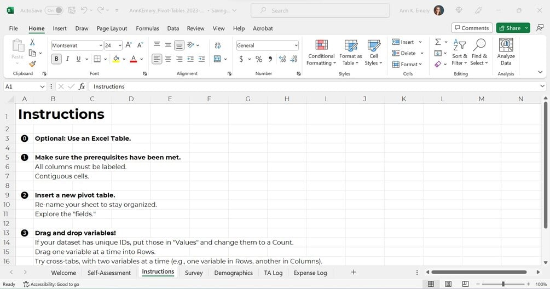The width and height of the screenshot is (550, 289).
Task: Open the Montserrat font name dropdown
Action: click(100, 45)
